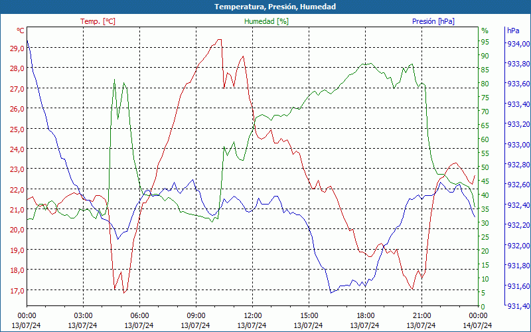
Task: Click the 932,60 pressure axis value
Action: [x=518, y=185]
